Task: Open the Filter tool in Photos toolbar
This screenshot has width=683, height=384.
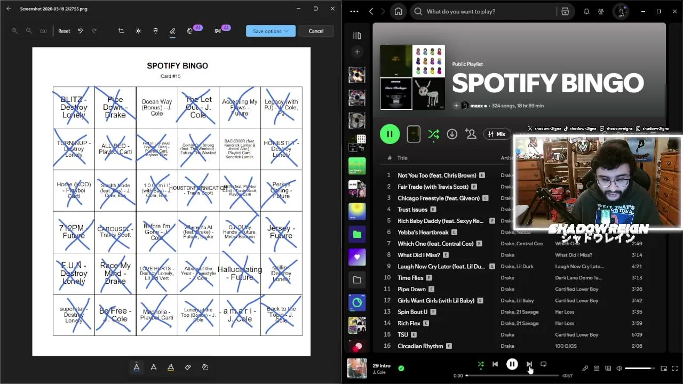Action: [x=155, y=31]
